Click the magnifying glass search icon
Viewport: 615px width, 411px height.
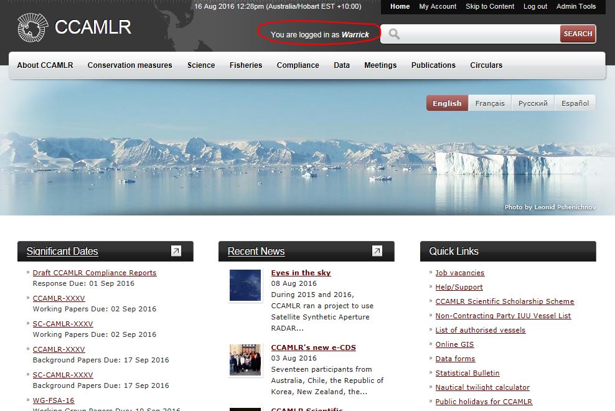(394, 34)
